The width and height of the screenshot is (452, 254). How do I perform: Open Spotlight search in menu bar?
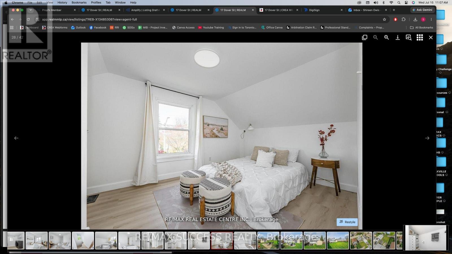click(399, 3)
